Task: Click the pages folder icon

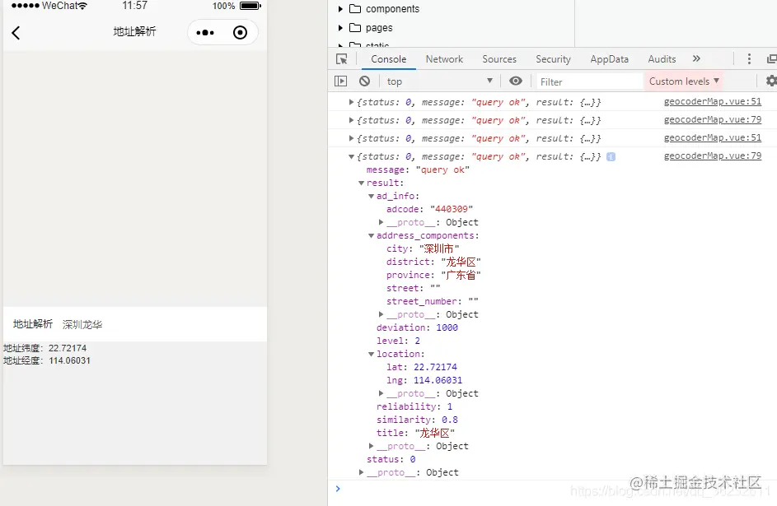Action: tap(355, 28)
